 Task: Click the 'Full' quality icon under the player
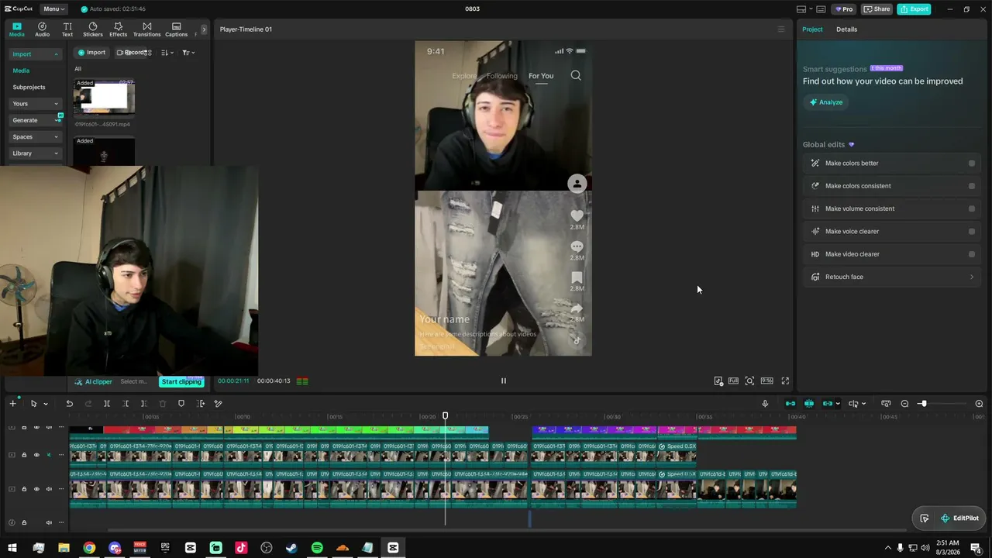733,381
